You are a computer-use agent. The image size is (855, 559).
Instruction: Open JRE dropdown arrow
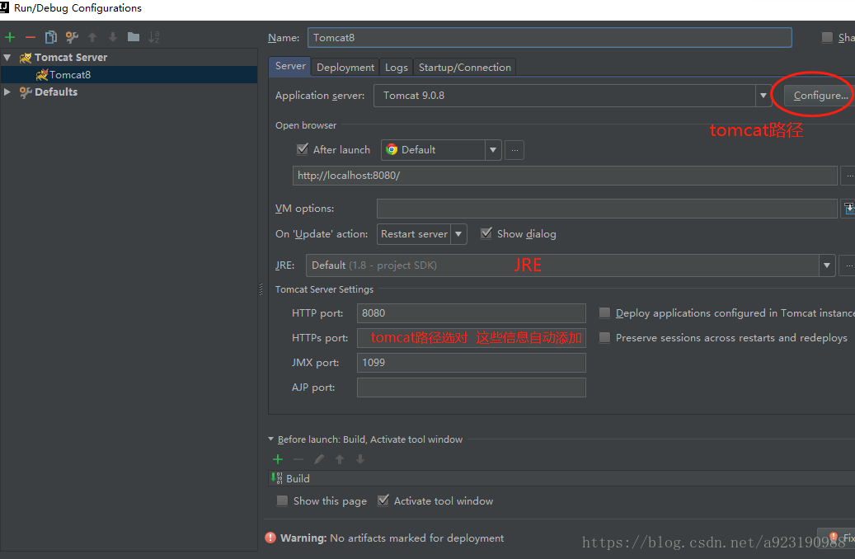827,265
